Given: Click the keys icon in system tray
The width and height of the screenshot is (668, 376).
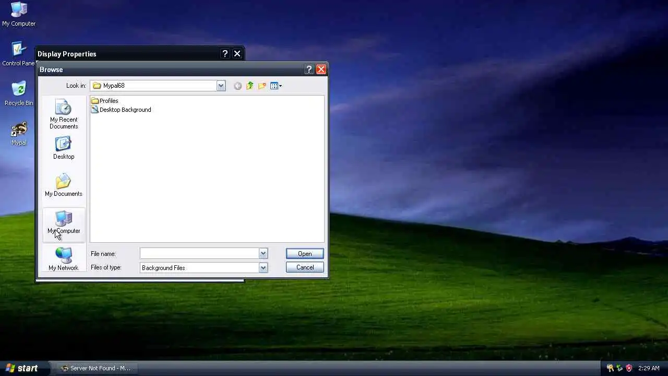Looking at the screenshot, I should (x=610, y=368).
